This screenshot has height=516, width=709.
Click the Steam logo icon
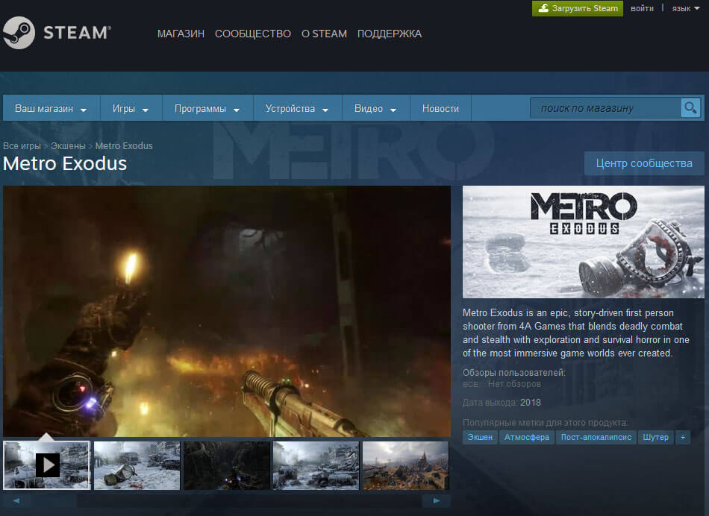pos(19,33)
